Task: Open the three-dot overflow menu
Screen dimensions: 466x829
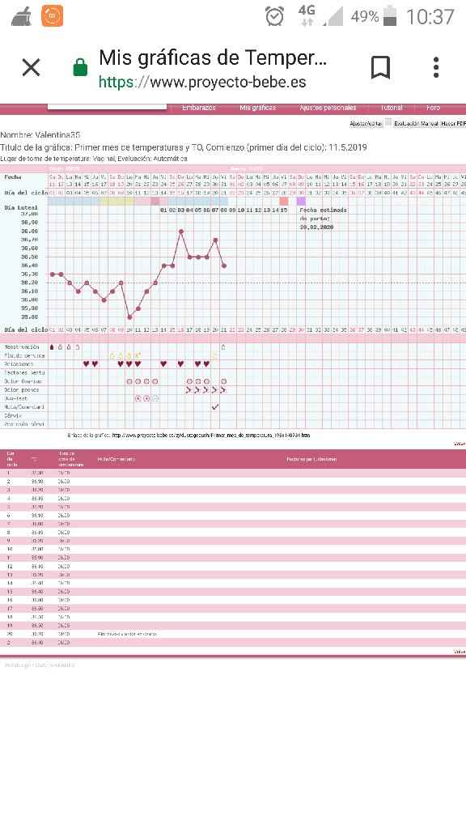Action: 436,68
